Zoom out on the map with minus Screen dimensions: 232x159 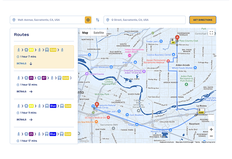click(211, 136)
